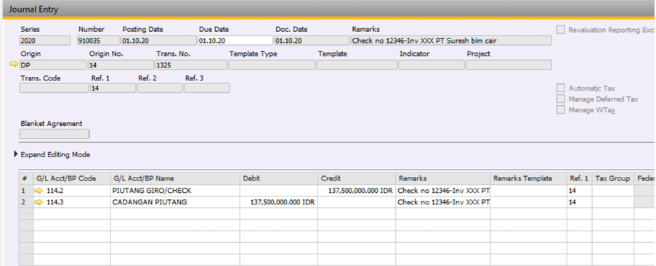Click the Remarks Template column header
Image resolution: width=656 pixels, height=266 pixels.
pos(529,178)
